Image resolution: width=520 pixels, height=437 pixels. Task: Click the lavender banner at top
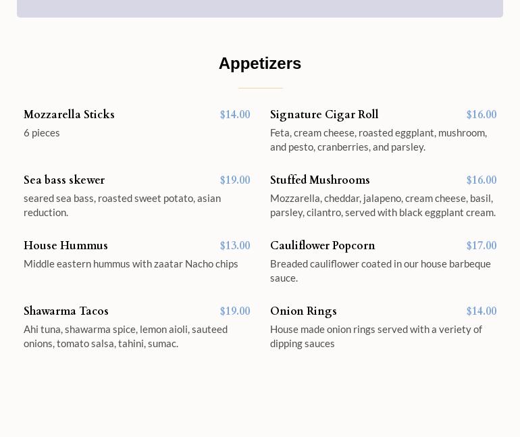(259, 8)
